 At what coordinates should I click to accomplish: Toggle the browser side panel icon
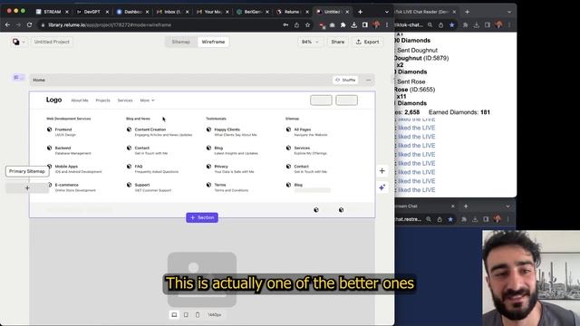365,24
